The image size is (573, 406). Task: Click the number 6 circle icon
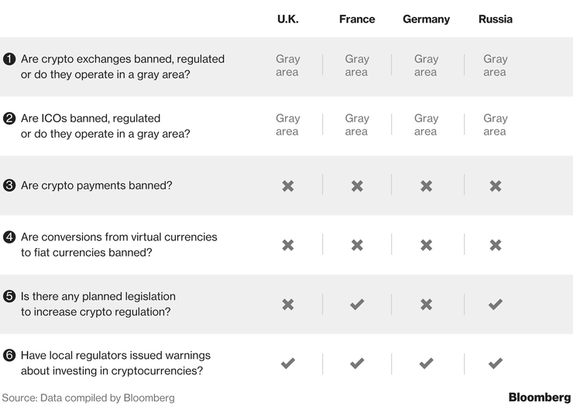(9, 355)
